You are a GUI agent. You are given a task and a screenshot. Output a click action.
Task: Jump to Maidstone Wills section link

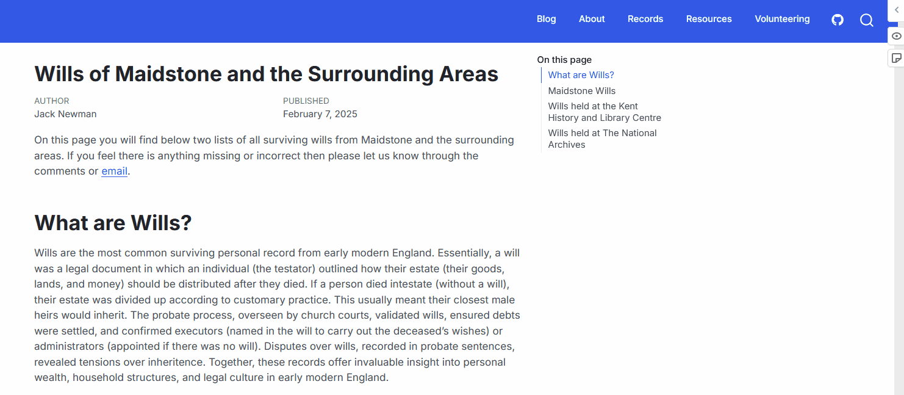click(x=582, y=90)
